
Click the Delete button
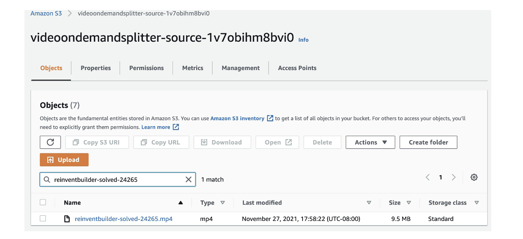coord(322,142)
